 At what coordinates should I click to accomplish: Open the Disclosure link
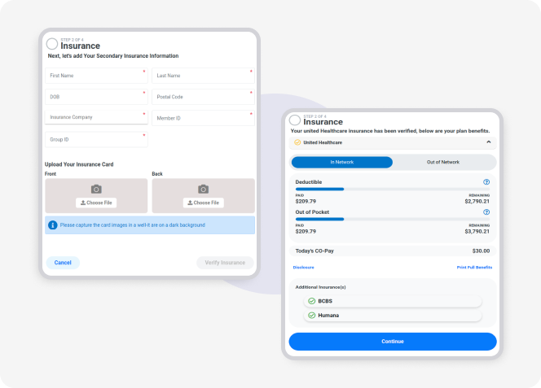303,267
